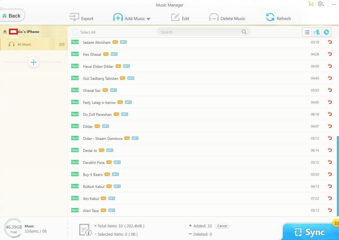Open the Add Music dropdown arrow

(x=148, y=19)
